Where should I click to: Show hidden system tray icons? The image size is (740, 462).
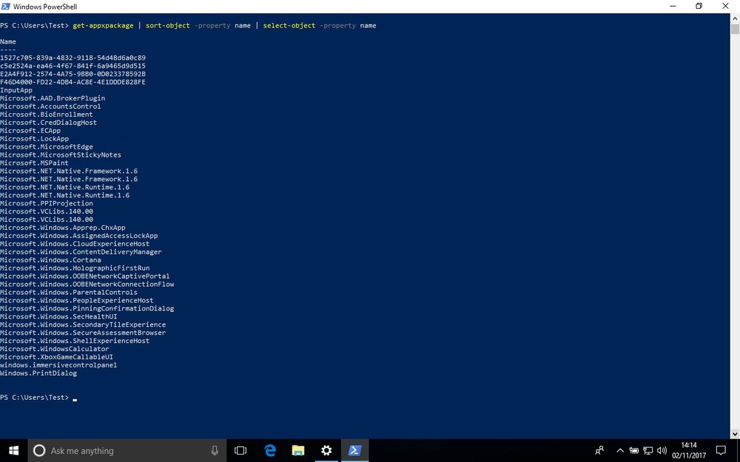(620, 451)
